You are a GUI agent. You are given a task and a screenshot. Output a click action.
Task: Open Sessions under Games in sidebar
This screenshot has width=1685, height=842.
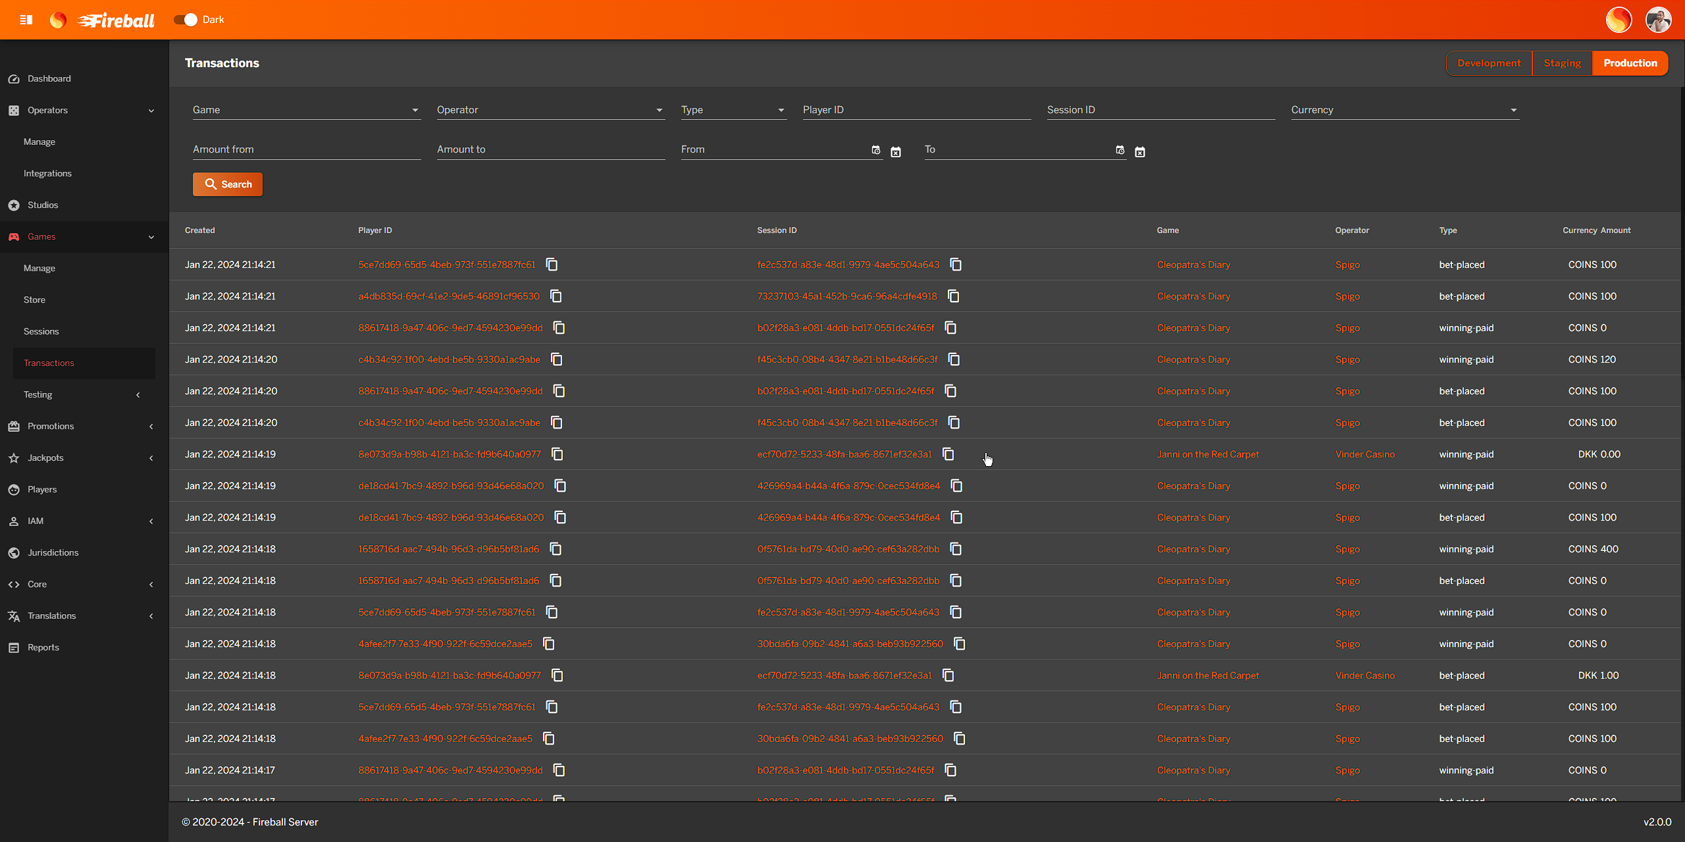41,331
